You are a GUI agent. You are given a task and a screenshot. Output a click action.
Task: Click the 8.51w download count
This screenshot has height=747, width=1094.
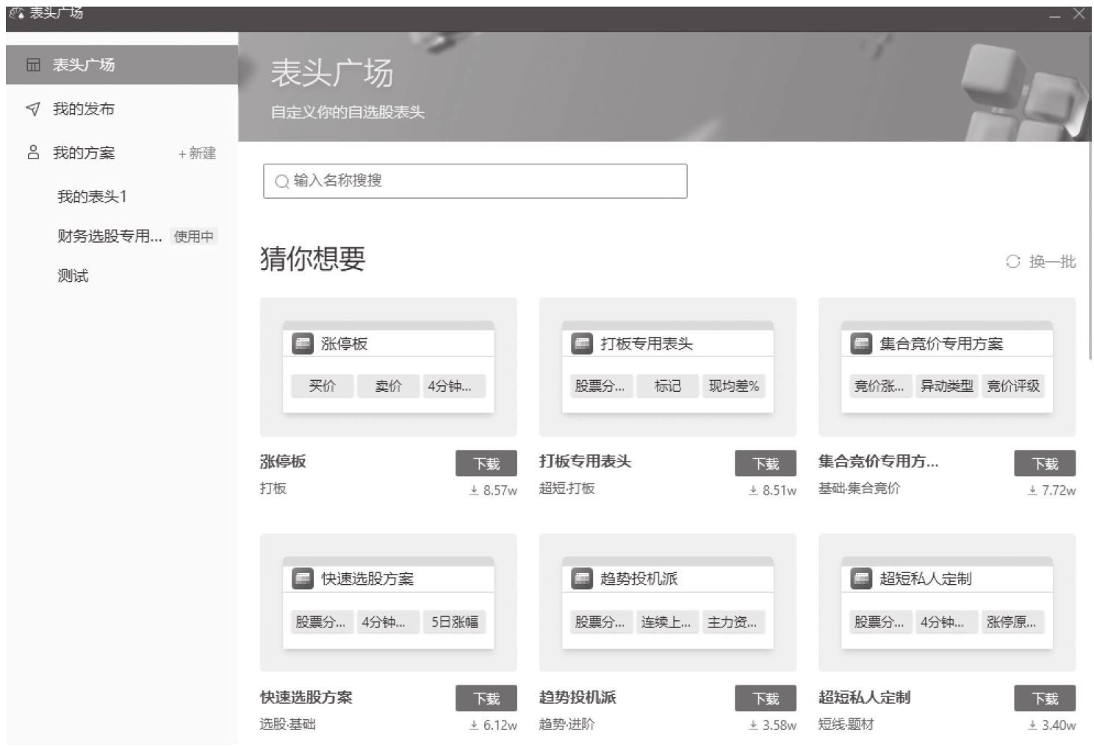point(773,490)
